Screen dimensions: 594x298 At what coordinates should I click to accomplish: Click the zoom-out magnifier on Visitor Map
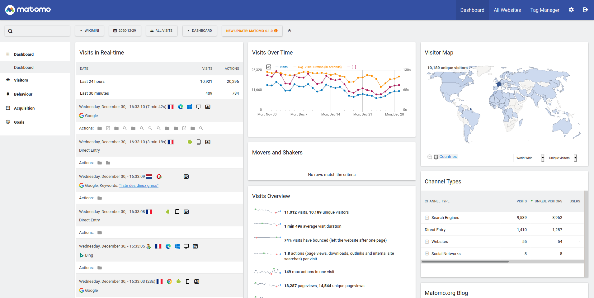430,157
